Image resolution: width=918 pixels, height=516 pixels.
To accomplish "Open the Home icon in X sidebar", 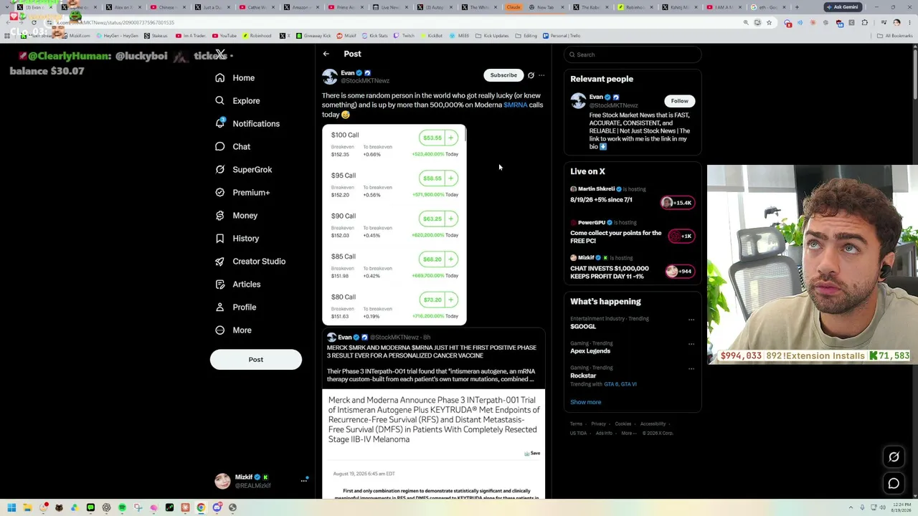I will [220, 78].
